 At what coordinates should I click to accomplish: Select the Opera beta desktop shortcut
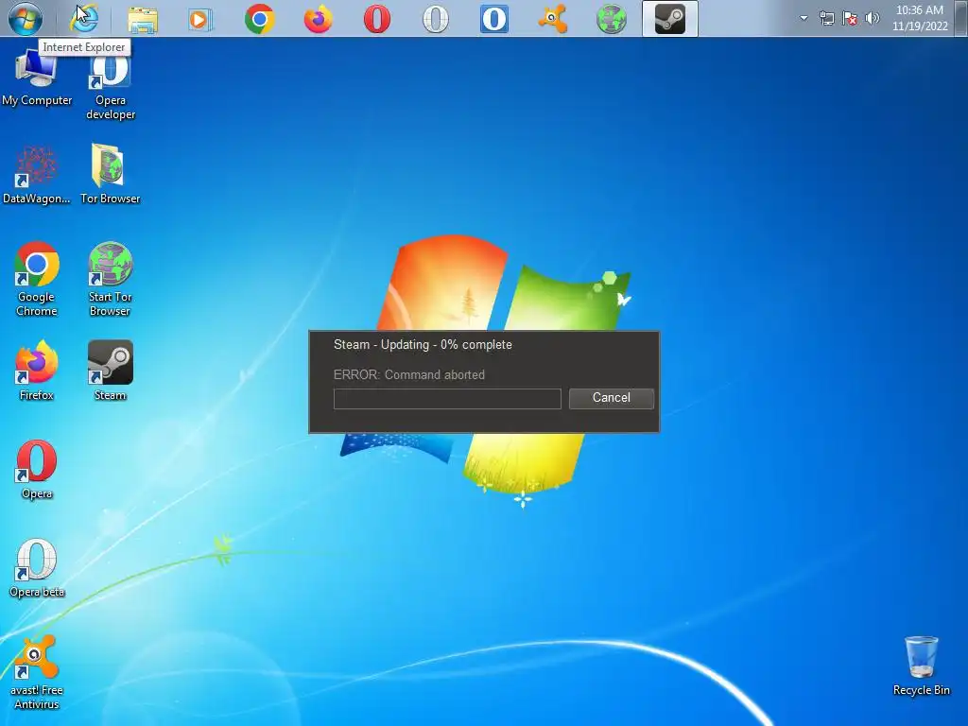coord(37,568)
